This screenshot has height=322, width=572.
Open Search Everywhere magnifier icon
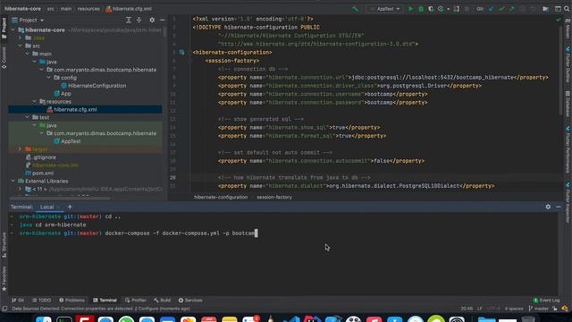pyautogui.click(x=567, y=9)
